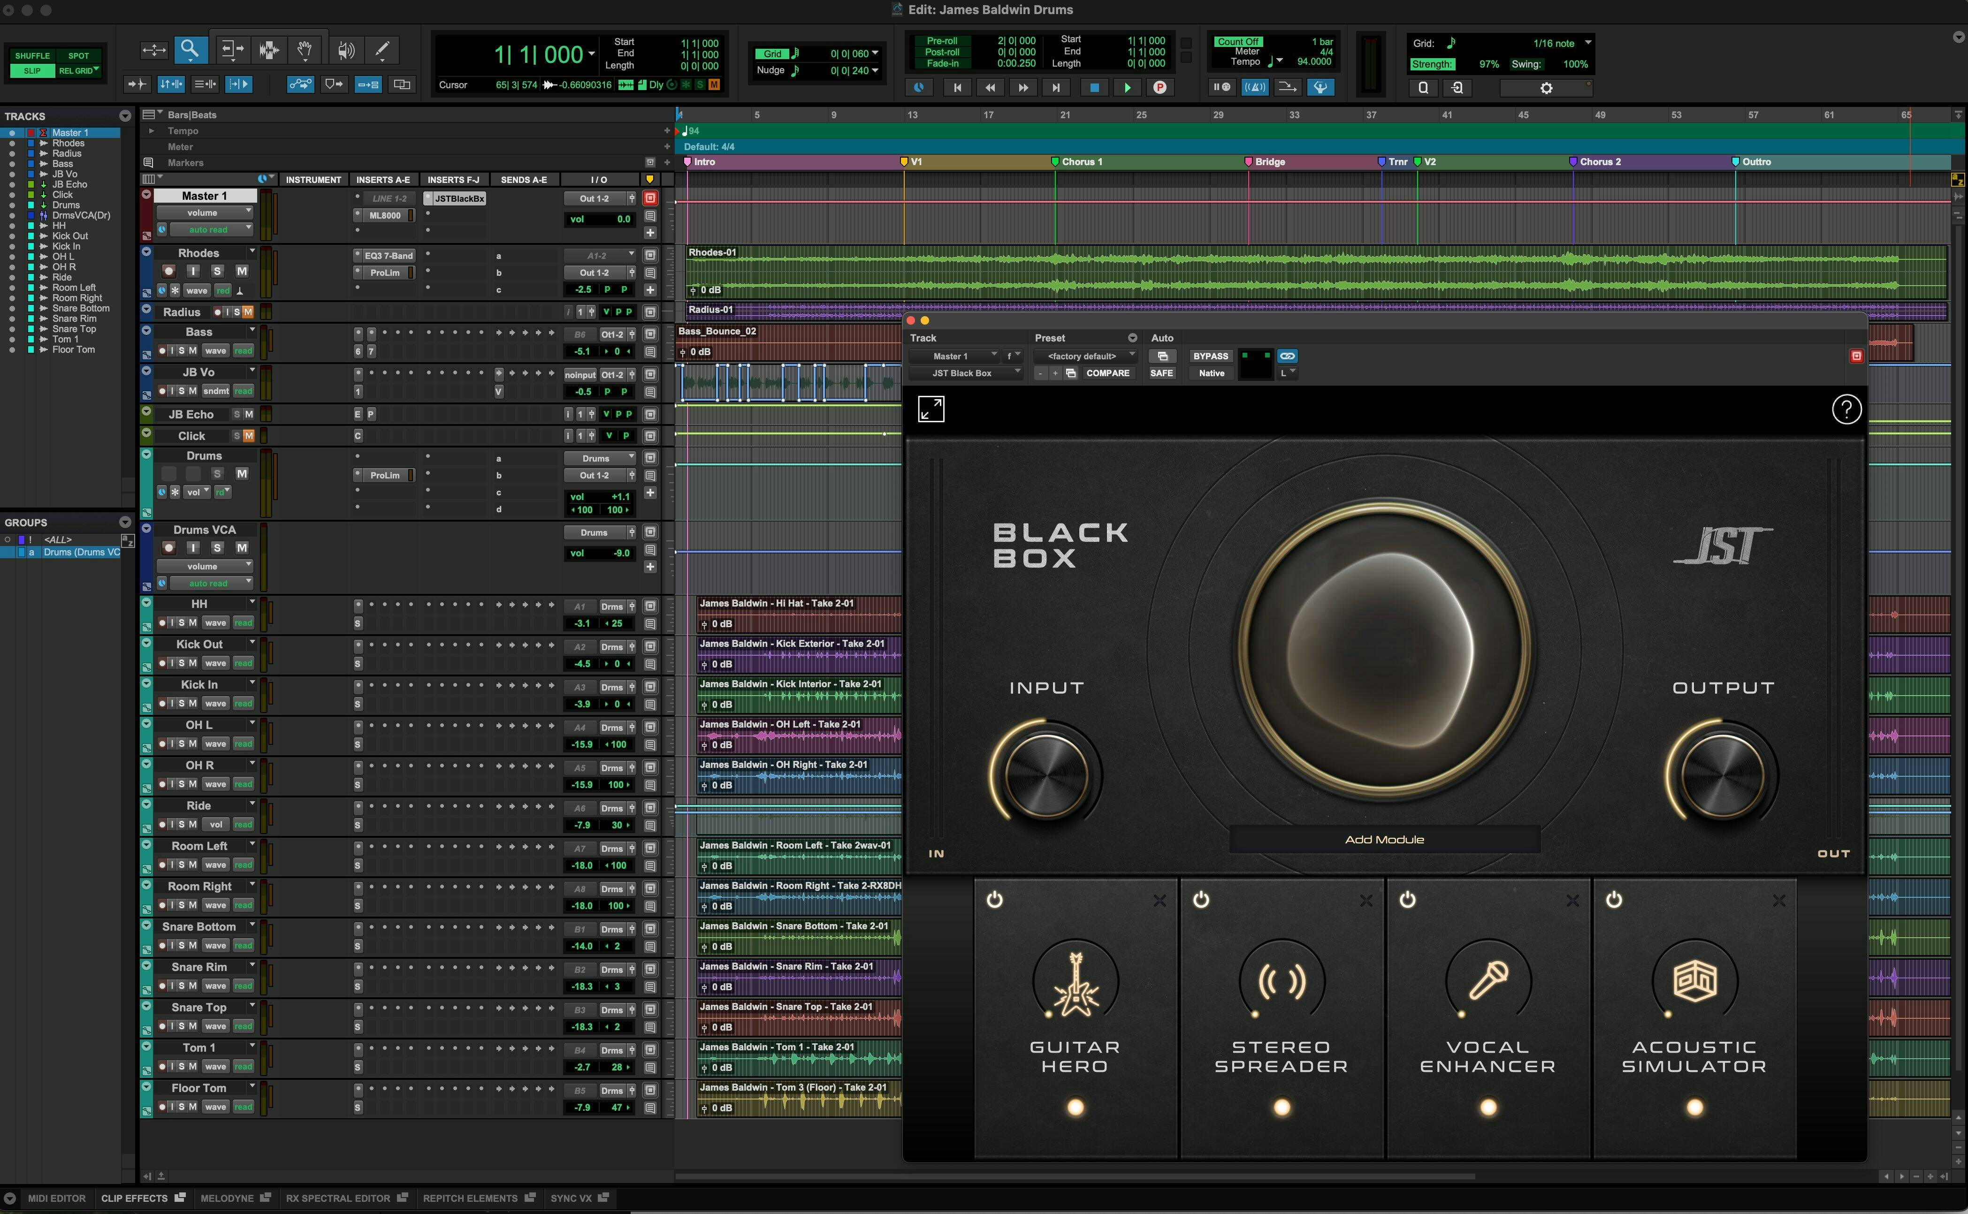This screenshot has width=1968, height=1214.
Task: Open the Master 1 track selector in plugin
Action: coord(955,356)
